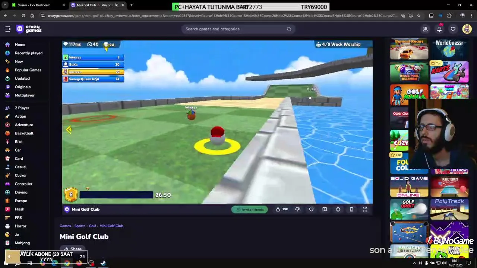Rotate camera with yellow left arrow
477x268 pixels.
coord(69,130)
